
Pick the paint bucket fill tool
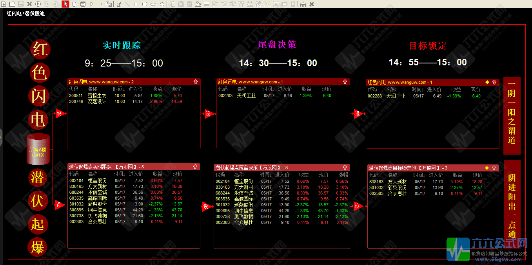click(x=198, y=4)
